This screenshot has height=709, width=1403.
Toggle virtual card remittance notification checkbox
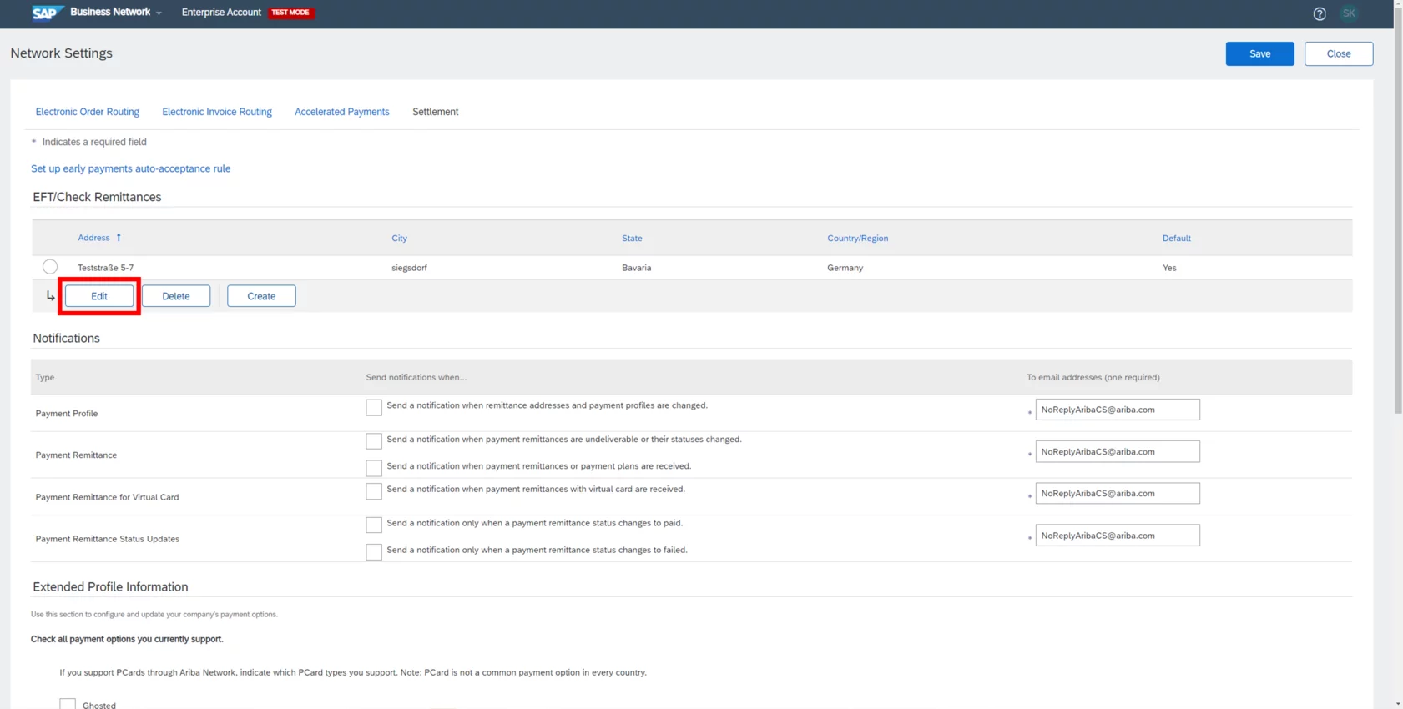[x=374, y=491]
